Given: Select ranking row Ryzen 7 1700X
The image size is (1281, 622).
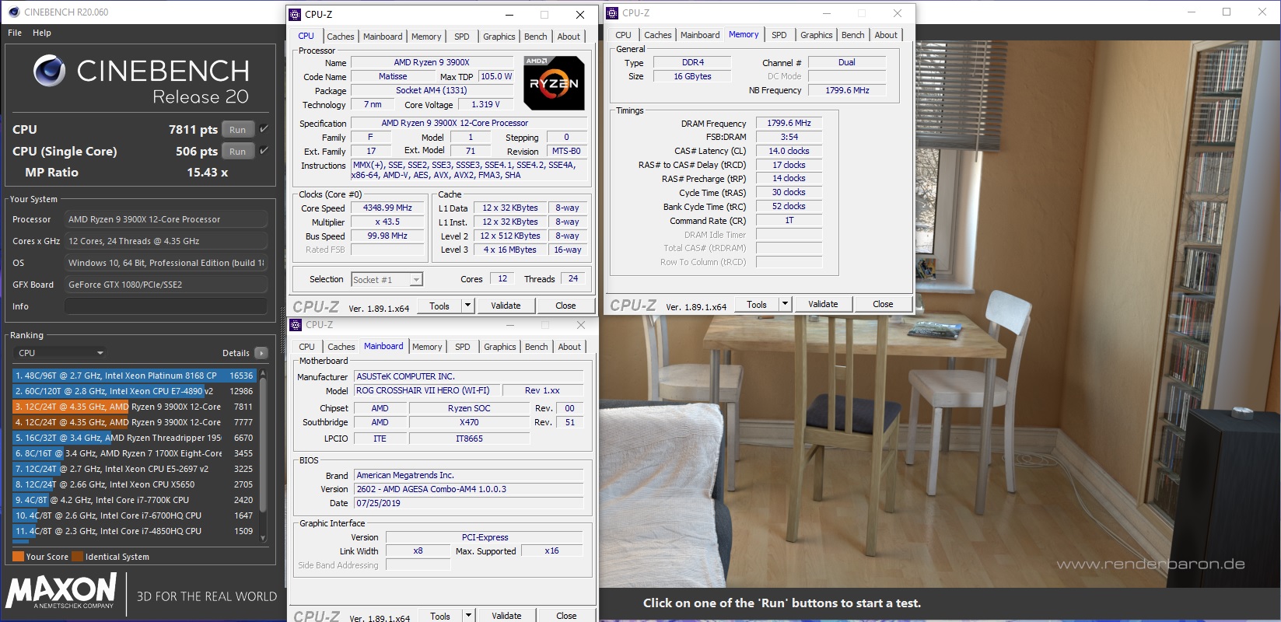Looking at the screenshot, I should coord(134,453).
